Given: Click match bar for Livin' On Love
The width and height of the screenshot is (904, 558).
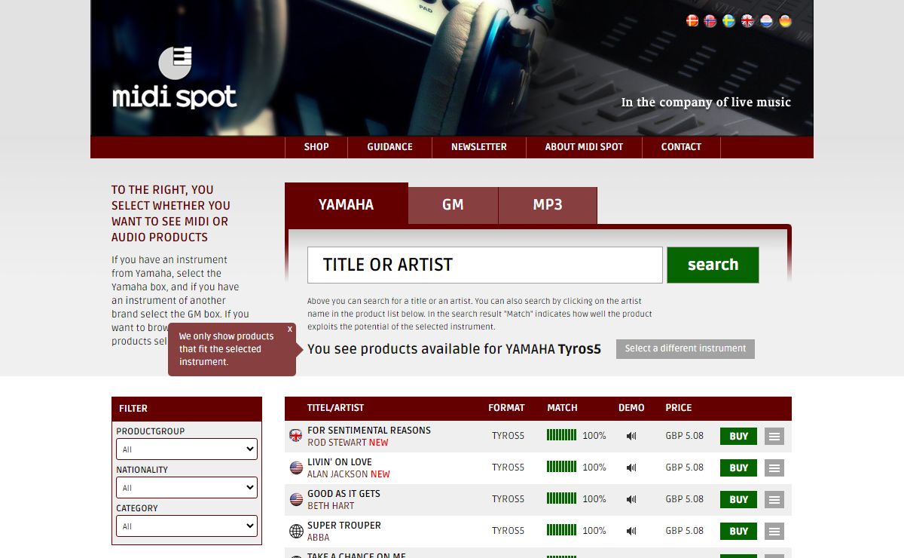Looking at the screenshot, I should pos(561,467).
